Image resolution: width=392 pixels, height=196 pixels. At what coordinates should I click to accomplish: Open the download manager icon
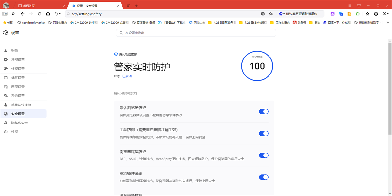pos(376,14)
